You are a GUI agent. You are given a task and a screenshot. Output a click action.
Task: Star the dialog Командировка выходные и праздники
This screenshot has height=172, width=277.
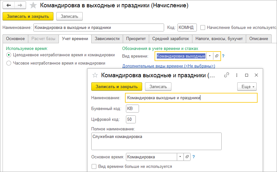click(x=94, y=75)
